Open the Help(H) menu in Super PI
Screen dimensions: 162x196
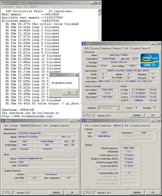click(x=33, y=7)
